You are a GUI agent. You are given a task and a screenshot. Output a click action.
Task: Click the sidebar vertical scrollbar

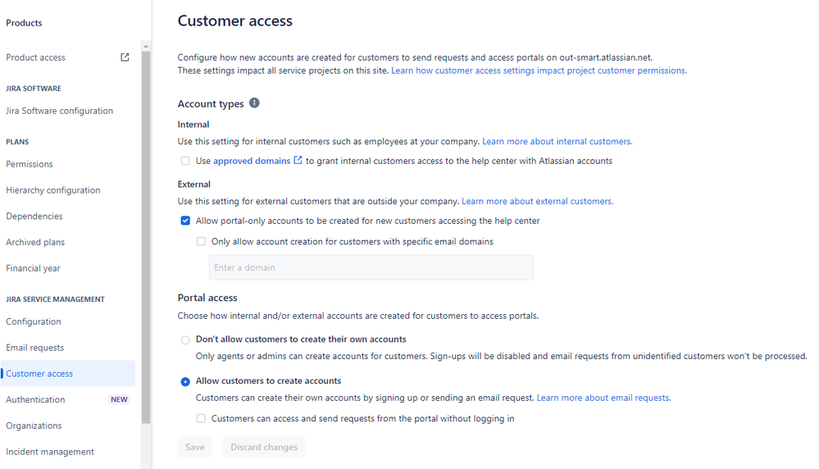click(146, 238)
